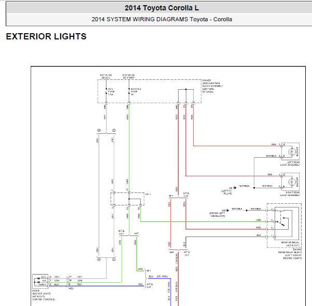Click the '2014 Toyota Corolla L' title
312x306 pixels.
point(161,8)
